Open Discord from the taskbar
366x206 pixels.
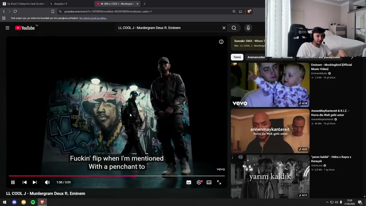(14, 202)
